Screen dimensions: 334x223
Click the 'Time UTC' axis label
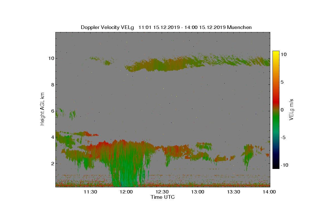[x=163, y=197]
